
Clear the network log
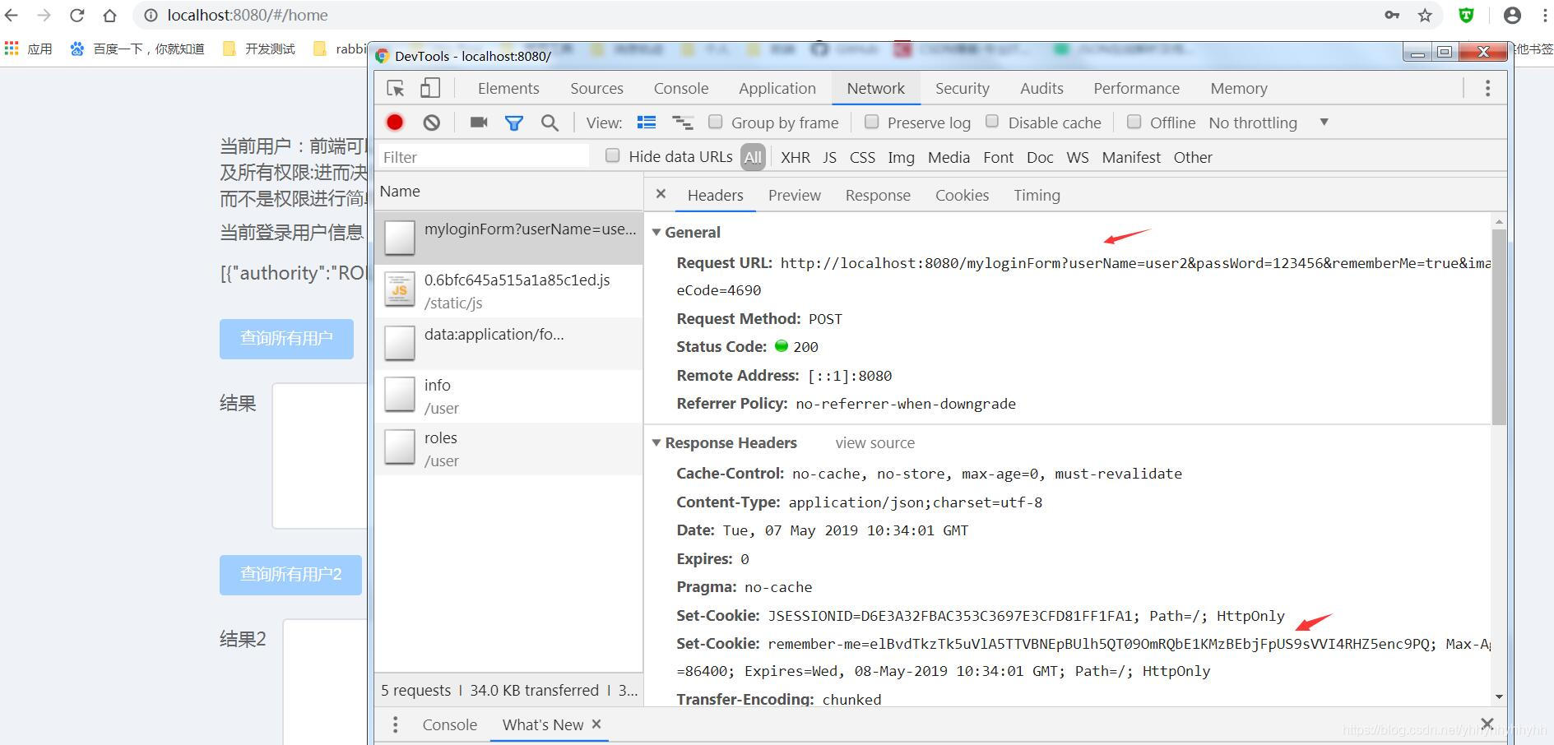[x=431, y=123]
